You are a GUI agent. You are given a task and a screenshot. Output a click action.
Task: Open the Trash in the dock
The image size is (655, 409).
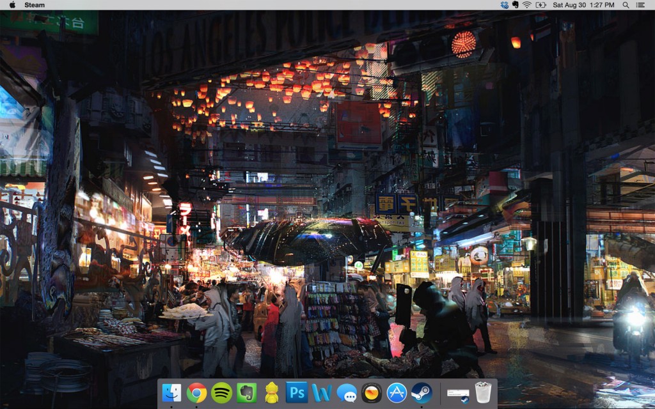pyautogui.click(x=484, y=393)
